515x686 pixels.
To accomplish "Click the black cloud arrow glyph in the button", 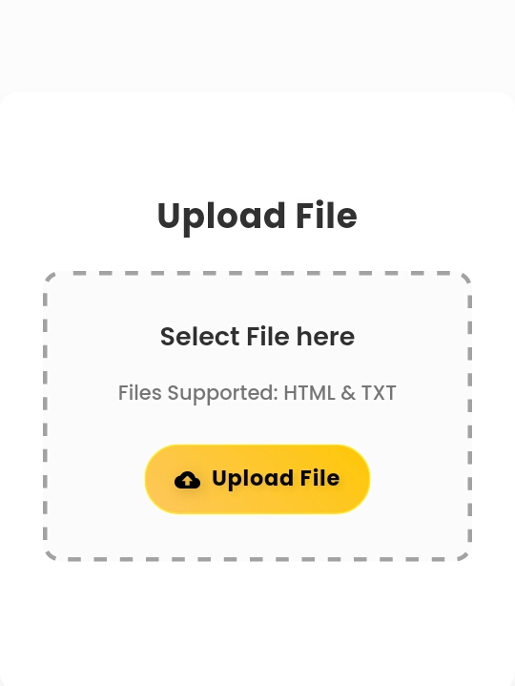I will point(187,480).
